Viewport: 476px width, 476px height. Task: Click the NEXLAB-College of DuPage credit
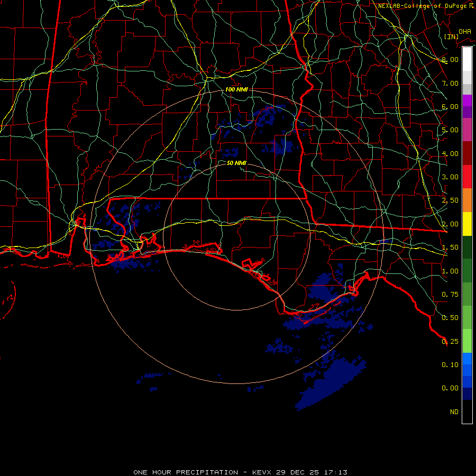pos(426,6)
